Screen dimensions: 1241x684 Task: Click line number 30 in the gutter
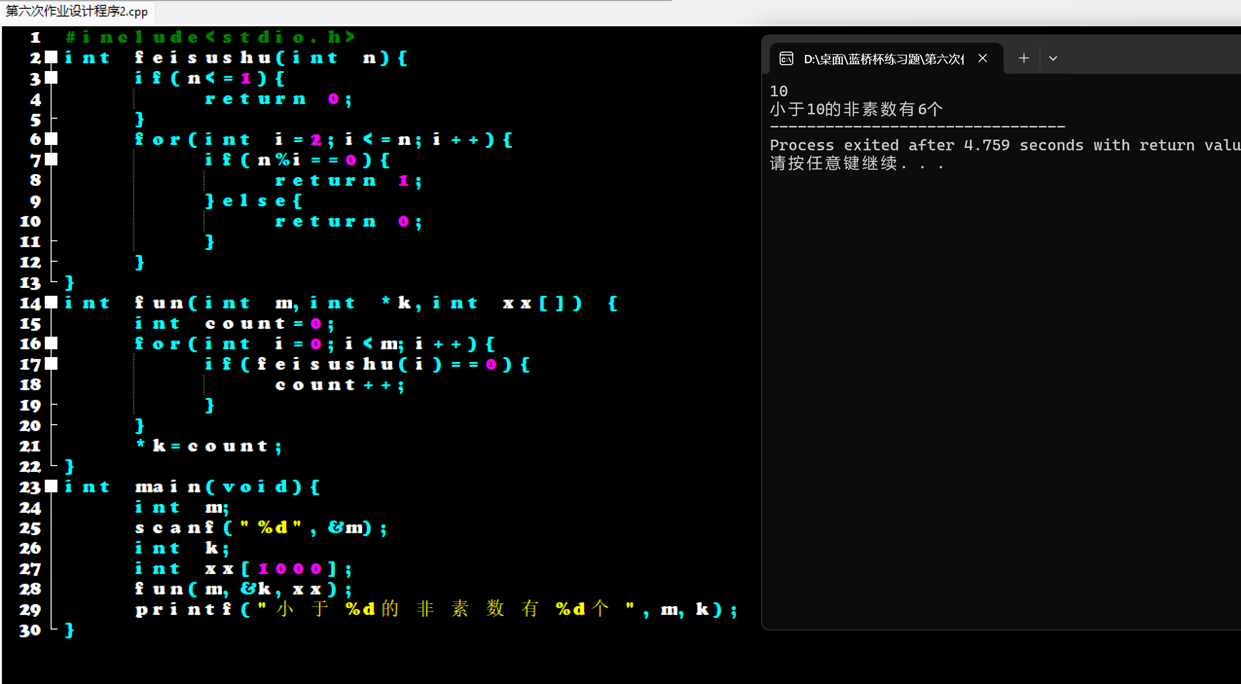coord(30,630)
